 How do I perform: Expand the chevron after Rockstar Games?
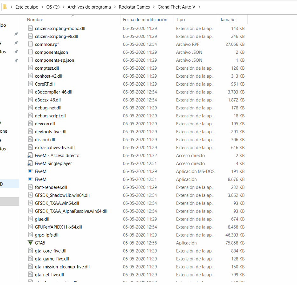[x=154, y=7]
